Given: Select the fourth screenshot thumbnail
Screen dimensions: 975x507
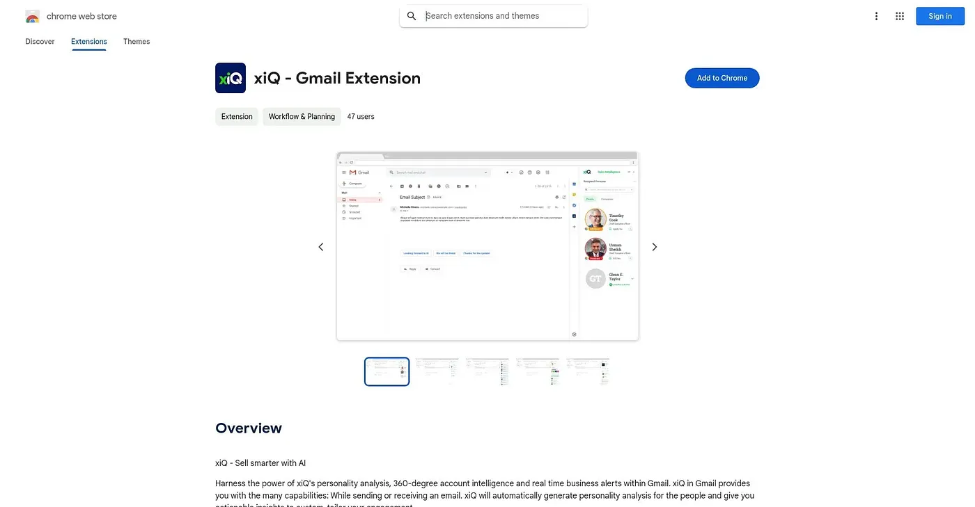Looking at the screenshot, I should (538, 371).
